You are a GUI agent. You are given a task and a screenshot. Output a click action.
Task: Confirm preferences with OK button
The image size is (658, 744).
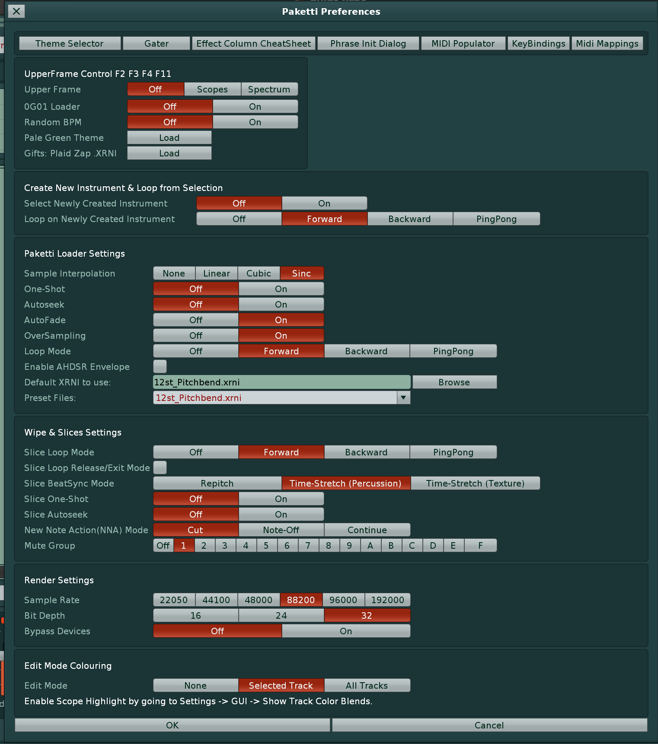(172, 725)
